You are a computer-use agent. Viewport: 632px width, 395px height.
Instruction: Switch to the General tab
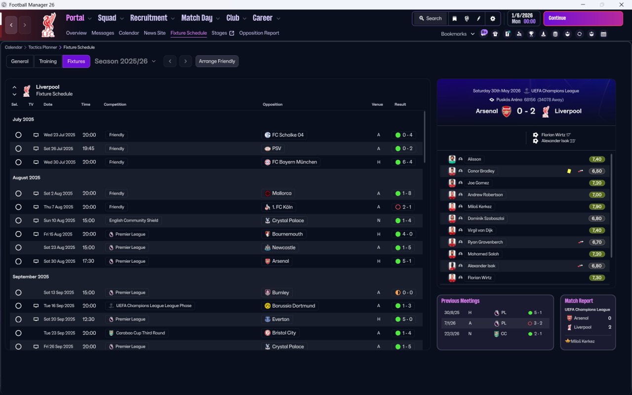pos(20,61)
